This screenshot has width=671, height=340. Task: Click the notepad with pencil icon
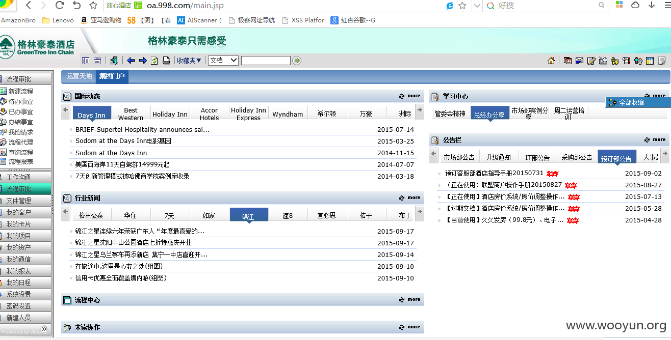591,61
